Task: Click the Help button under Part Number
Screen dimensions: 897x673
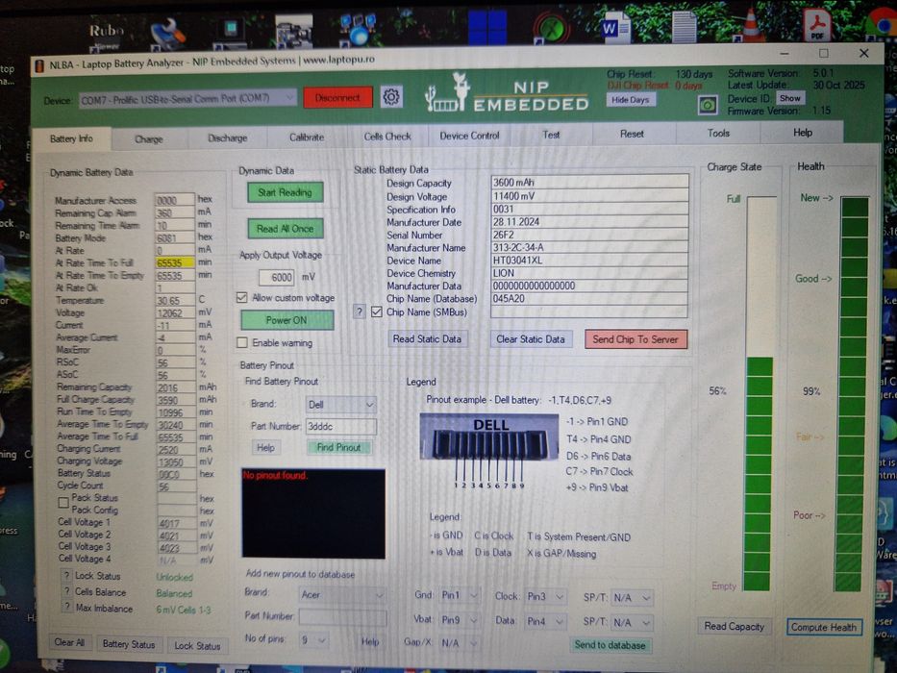Action: (x=265, y=447)
